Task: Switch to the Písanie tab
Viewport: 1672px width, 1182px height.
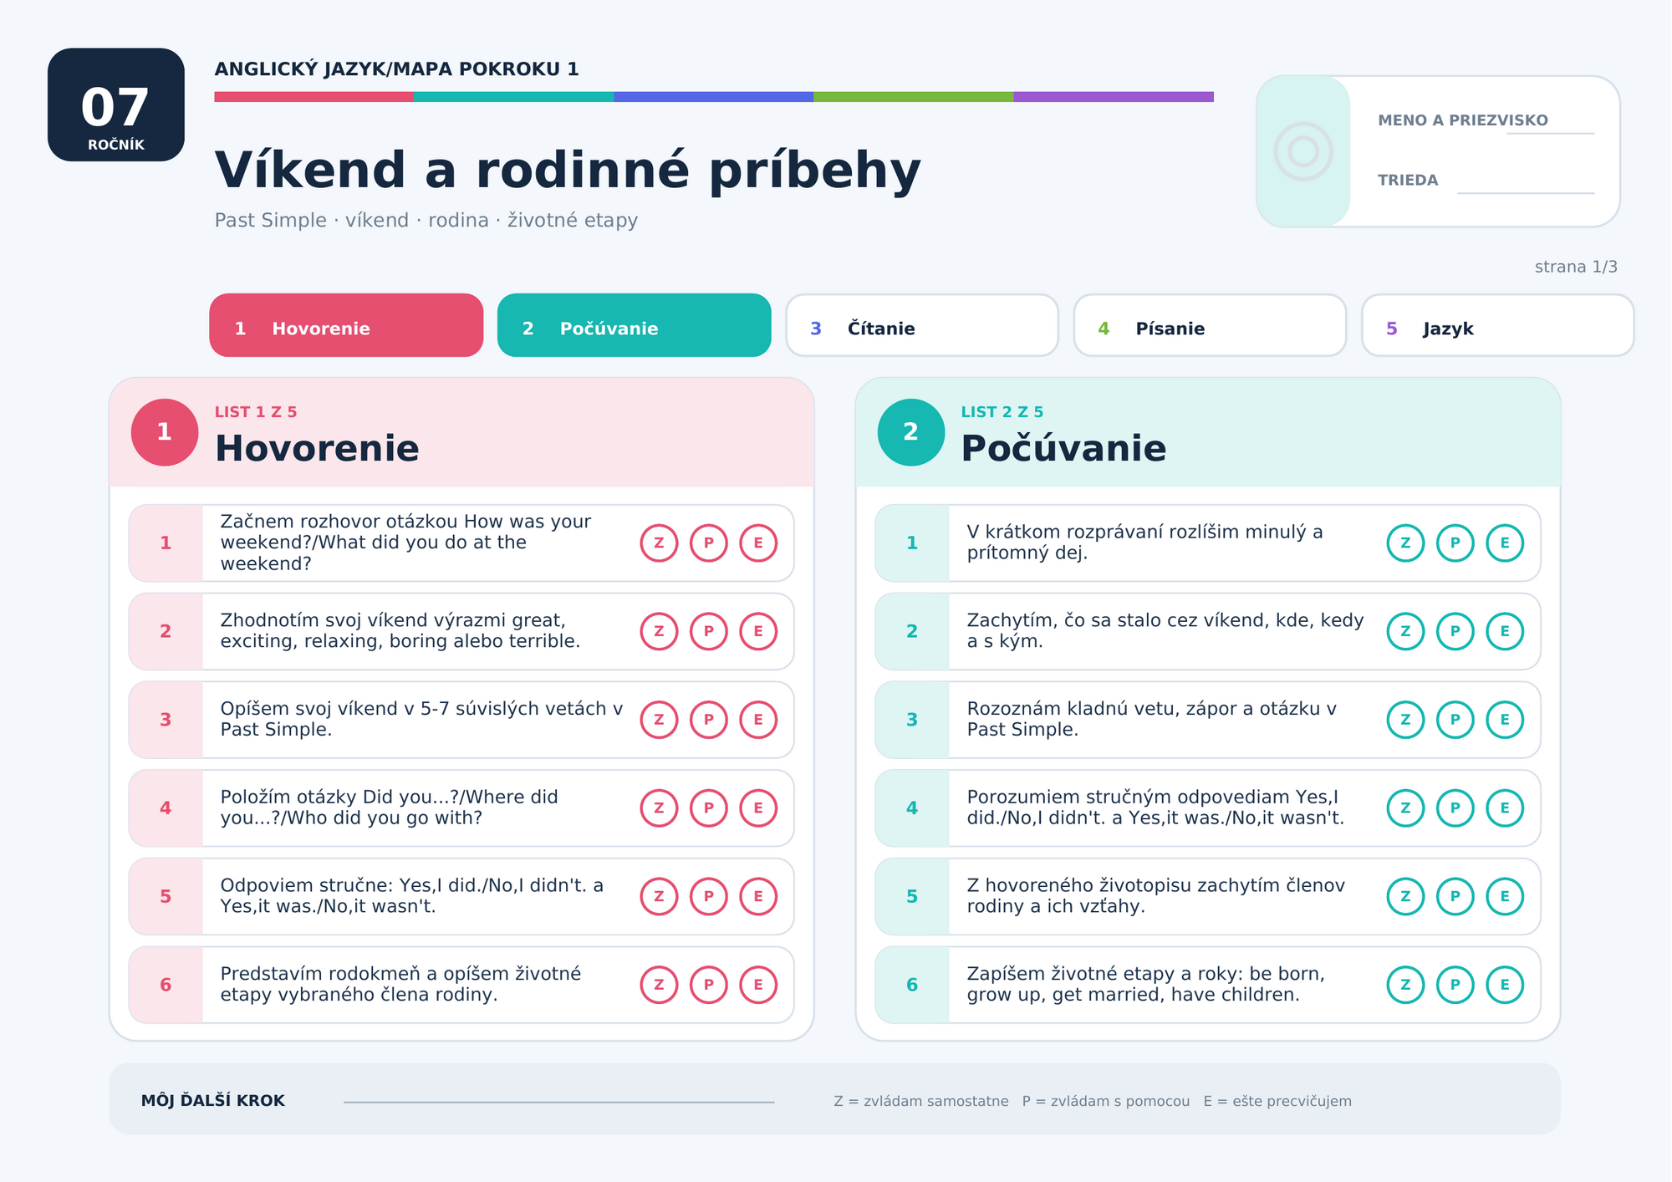Action: 1210,325
